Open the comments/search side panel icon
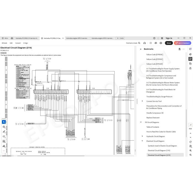 (x=190, y=54)
